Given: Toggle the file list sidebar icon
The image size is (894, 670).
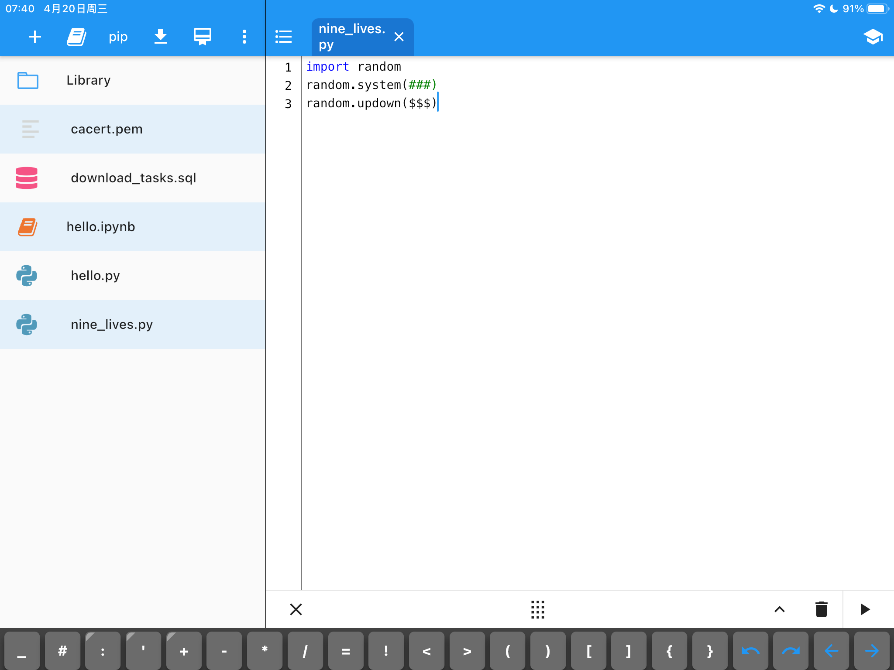Looking at the screenshot, I should pos(283,37).
